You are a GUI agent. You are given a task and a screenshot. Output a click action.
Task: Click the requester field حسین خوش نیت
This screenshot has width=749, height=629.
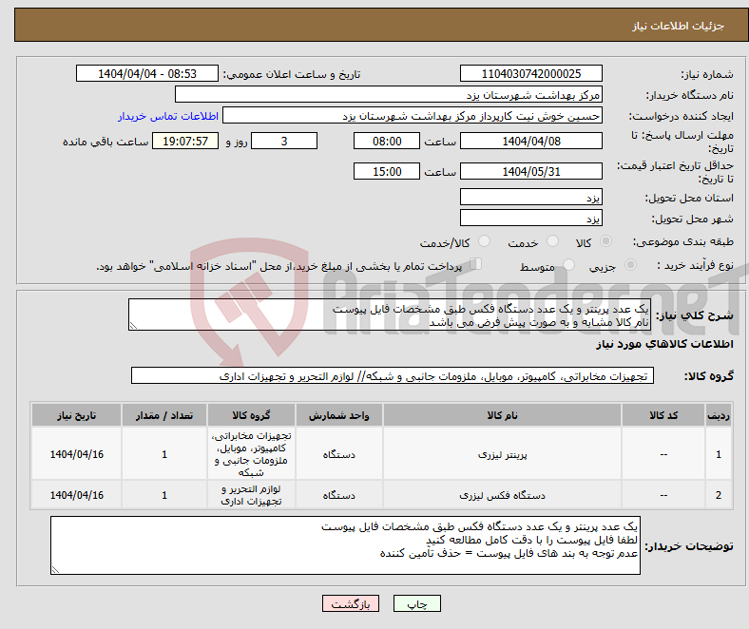tap(413, 116)
